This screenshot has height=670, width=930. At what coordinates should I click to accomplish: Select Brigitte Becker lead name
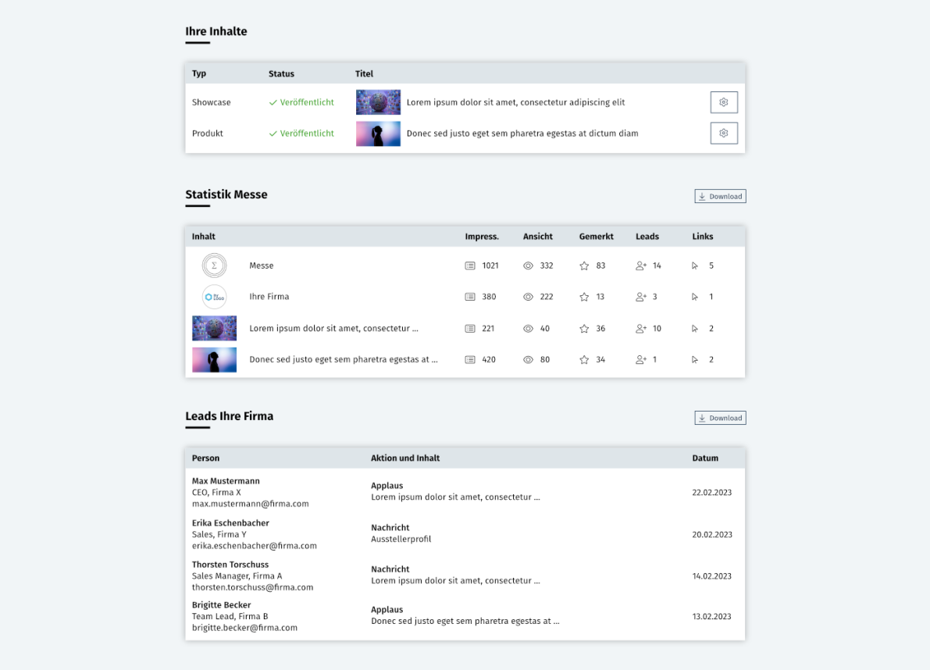[x=221, y=604]
